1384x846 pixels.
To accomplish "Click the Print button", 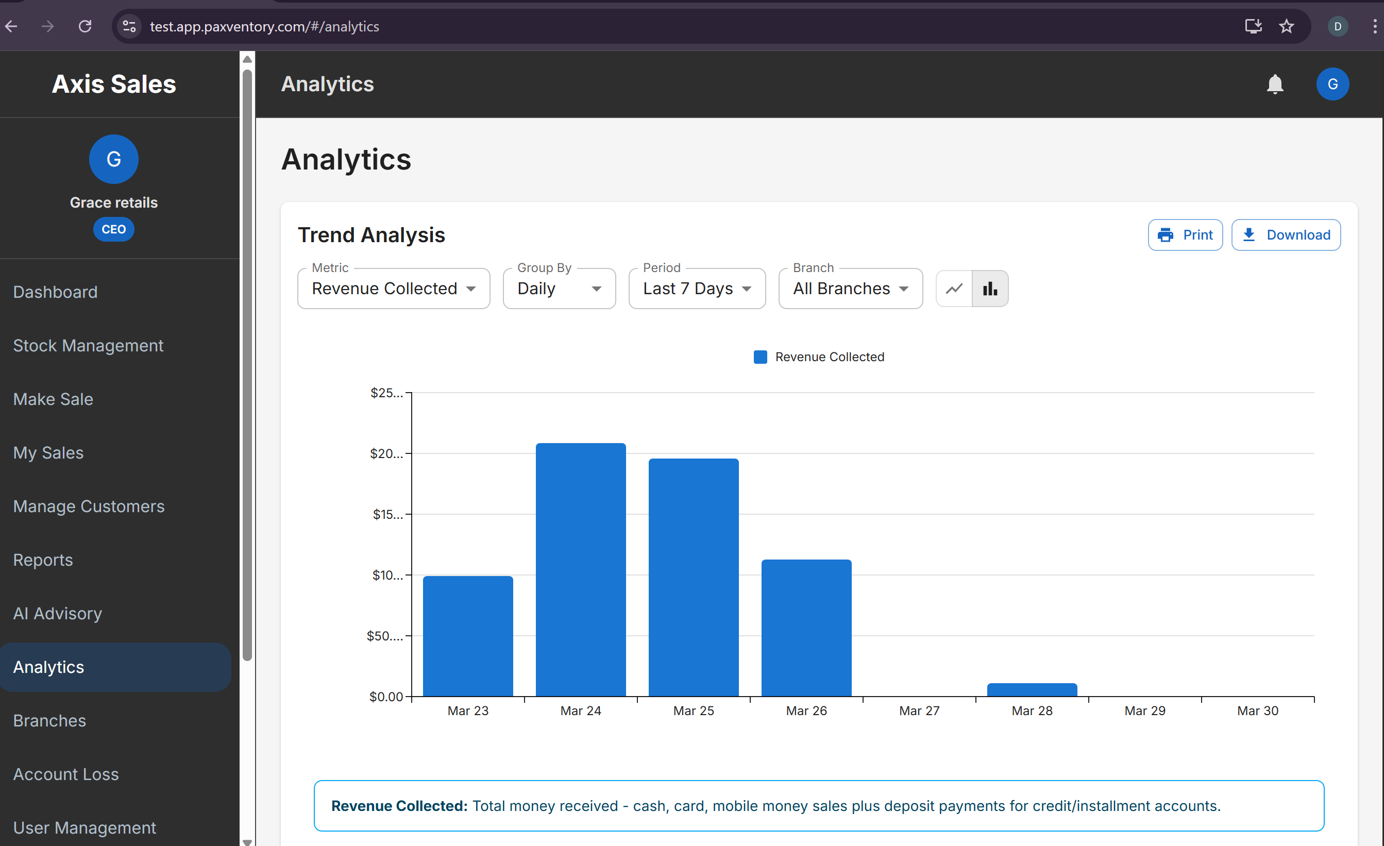I will 1185,235.
